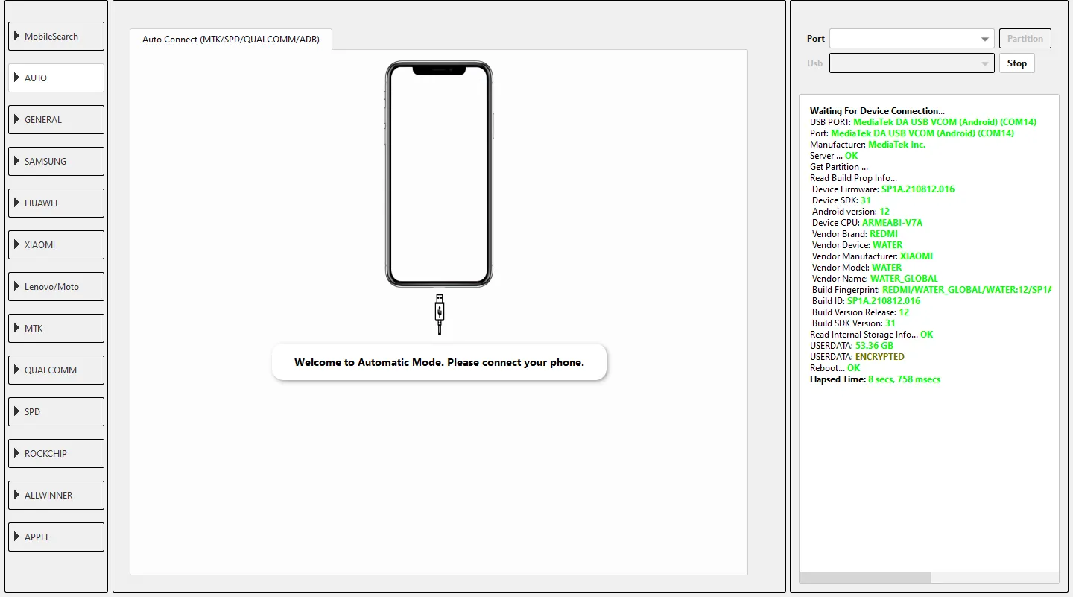Click the triangle icon next to ALLWINNER
The width and height of the screenshot is (1073, 597).
(x=17, y=495)
